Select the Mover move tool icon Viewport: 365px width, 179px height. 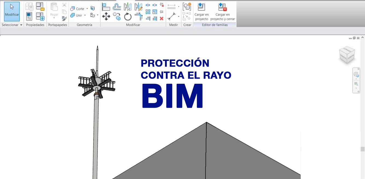(106, 16)
